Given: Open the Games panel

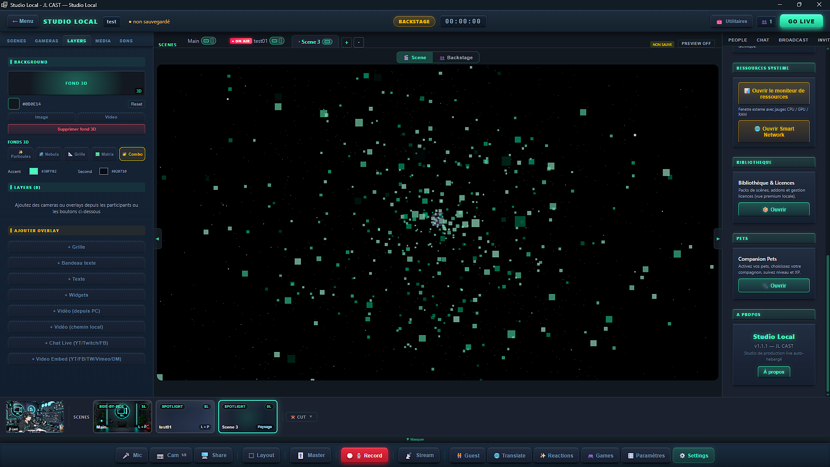Looking at the screenshot, I should coord(600,455).
